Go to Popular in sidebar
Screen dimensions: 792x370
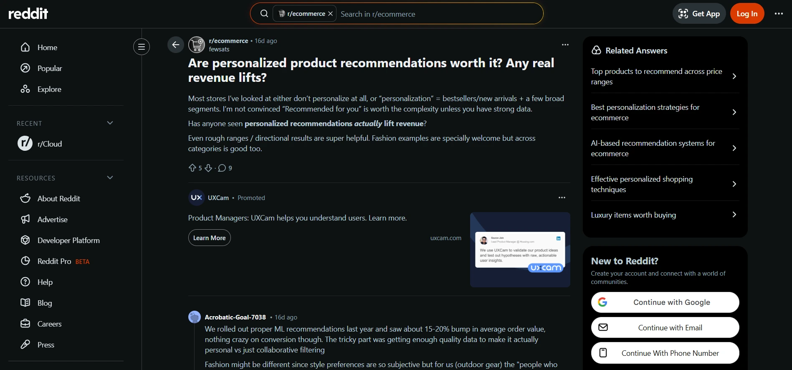pyautogui.click(x=49, y=68)
